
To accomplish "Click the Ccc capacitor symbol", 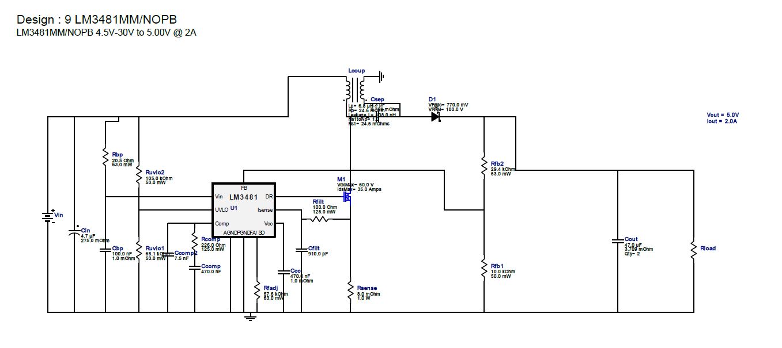I will (x=284, y=271).
